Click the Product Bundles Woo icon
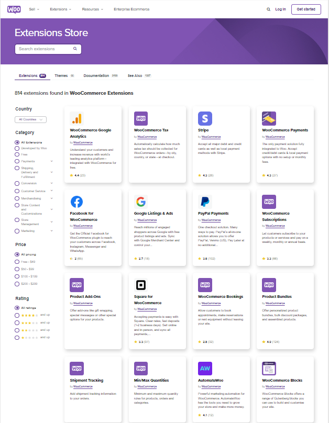This screenshot has width=329, height=423. [269, 285]
